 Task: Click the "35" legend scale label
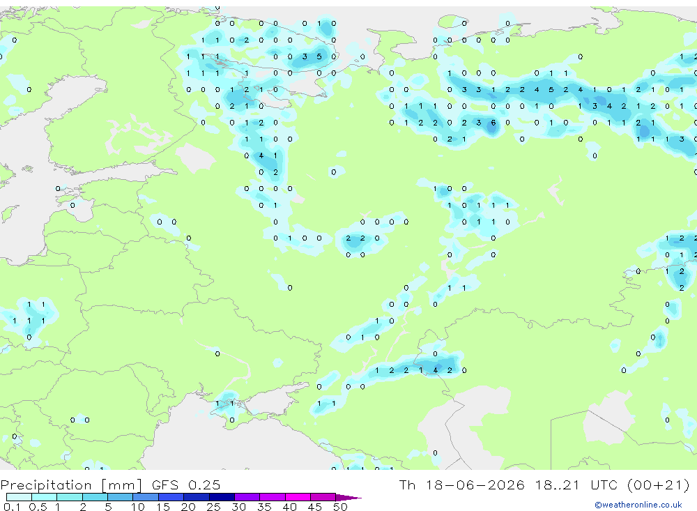coord(264,507)
